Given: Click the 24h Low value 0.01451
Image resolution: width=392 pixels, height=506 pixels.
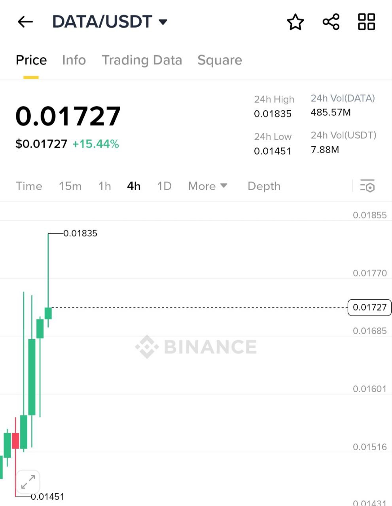Looking at the screenshot, I should (x=273, y=151).
